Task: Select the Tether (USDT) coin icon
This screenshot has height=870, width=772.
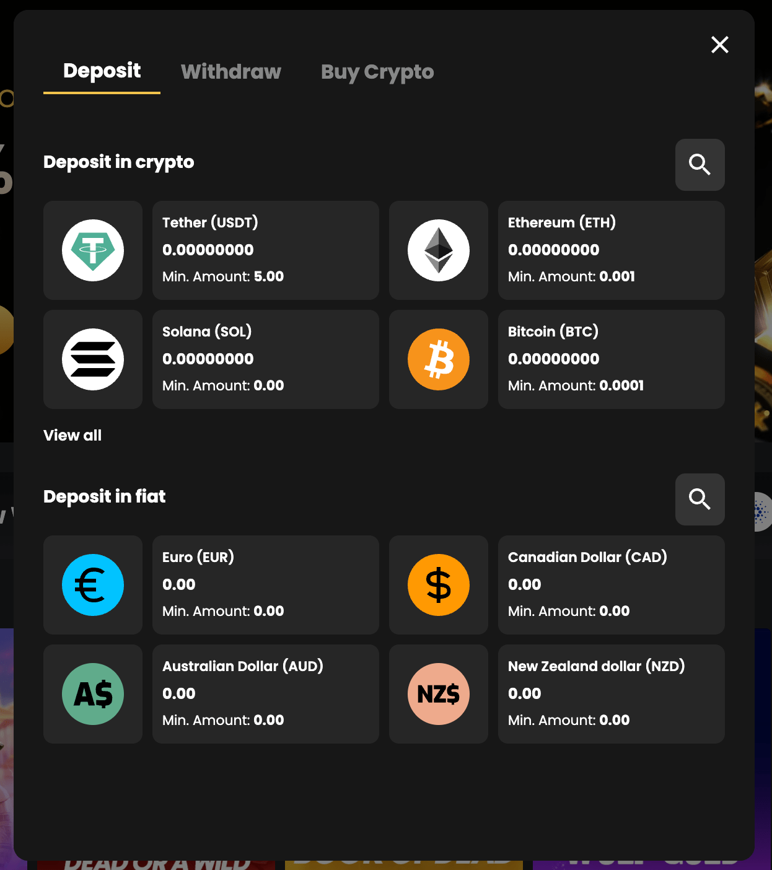Action: tap(92, 250)
